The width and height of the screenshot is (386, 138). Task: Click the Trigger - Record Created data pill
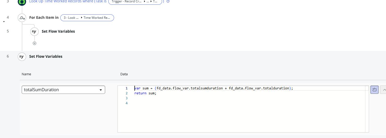(x=135, y=2)
